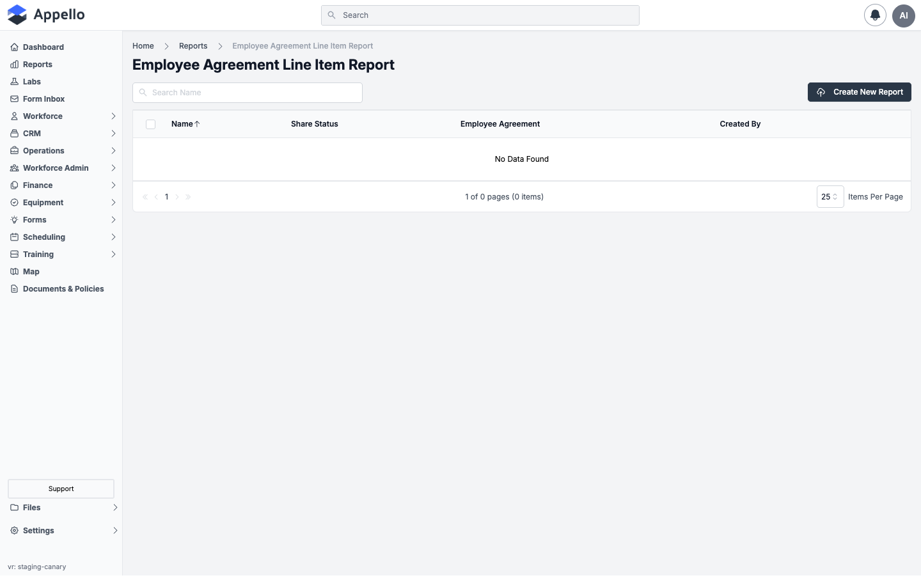Click the Share Status column header
The width and height of the screenshot is (921, 587).
click(x=315, y=124)
